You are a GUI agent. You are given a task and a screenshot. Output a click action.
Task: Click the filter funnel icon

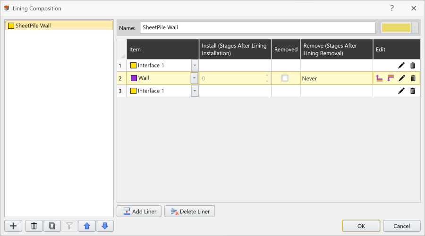[x=69, y=226]
